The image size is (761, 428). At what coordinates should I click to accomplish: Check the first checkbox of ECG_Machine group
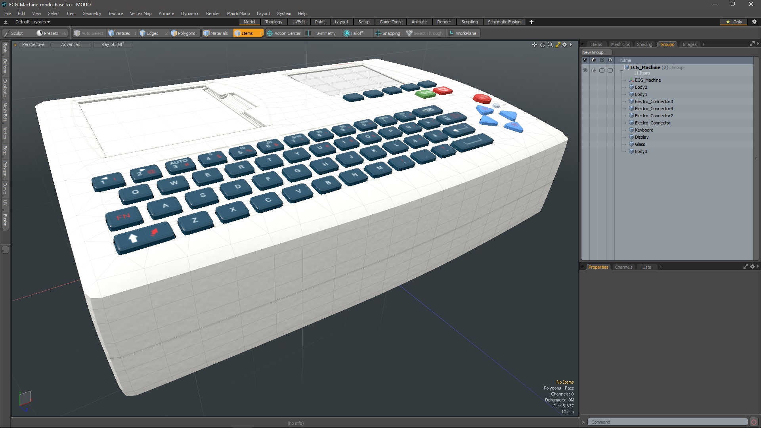(x=602, y=70)
